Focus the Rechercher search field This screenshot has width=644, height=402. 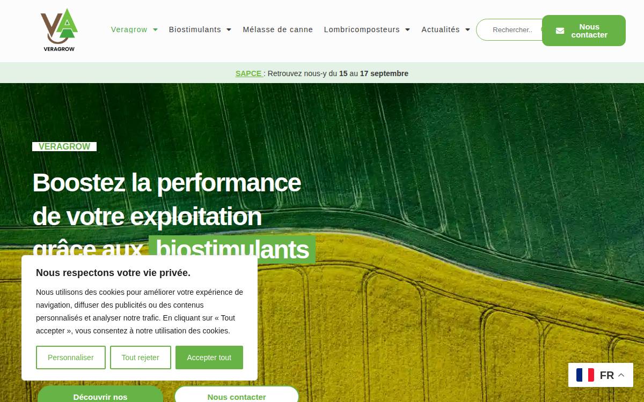(x=510, y=30)
